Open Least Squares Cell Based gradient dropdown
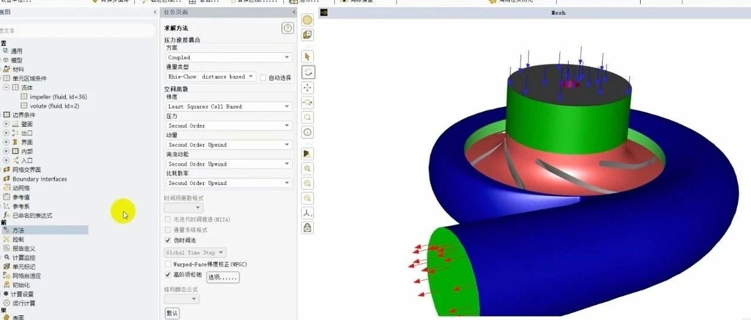The image size is (751, 320). [x=229, y=106]
